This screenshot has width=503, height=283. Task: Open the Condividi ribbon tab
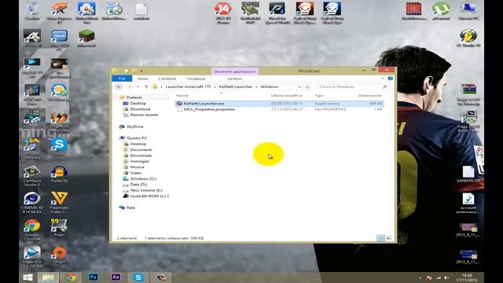(167, 79)
